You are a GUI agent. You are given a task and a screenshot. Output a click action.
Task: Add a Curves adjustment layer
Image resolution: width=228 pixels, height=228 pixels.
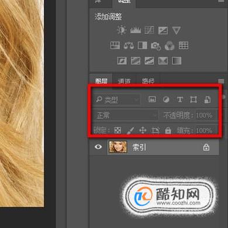149,30
